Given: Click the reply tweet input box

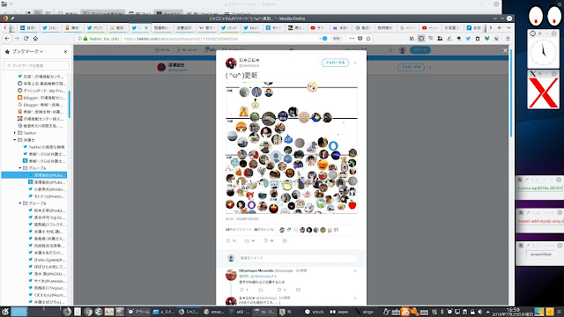Looking at the screenshot, I should click(298, 258).
